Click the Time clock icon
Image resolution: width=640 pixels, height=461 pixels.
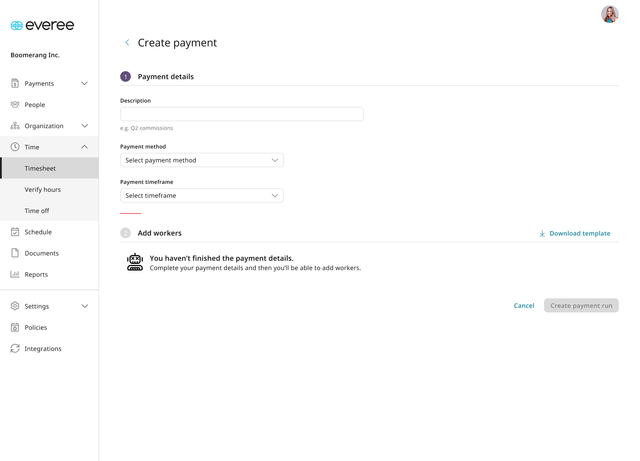coord(15,147)
